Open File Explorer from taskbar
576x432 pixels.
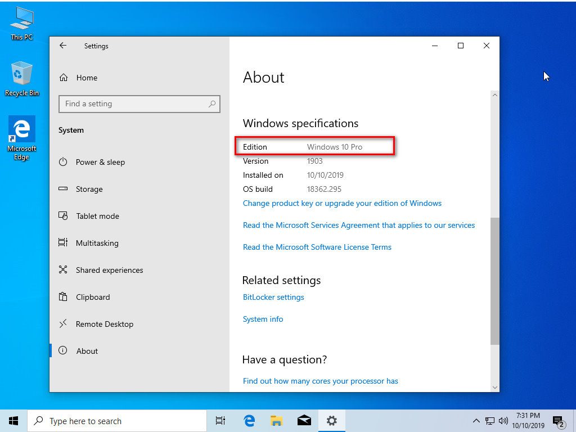point(277,421)
